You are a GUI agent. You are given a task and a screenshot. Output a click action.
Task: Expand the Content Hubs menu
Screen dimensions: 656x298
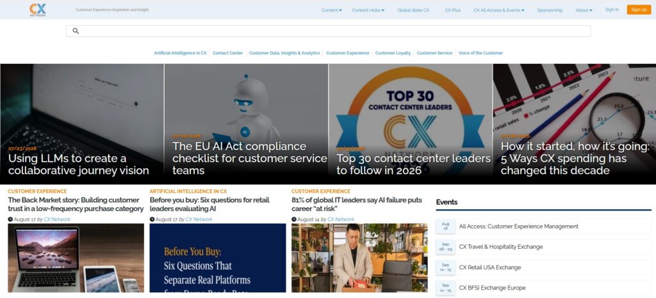pos(368,10)
